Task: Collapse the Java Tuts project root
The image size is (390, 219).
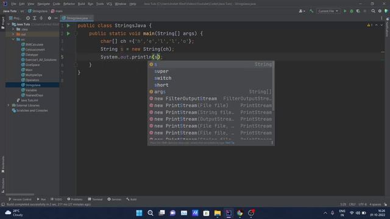Action: (x=9, y=24)
